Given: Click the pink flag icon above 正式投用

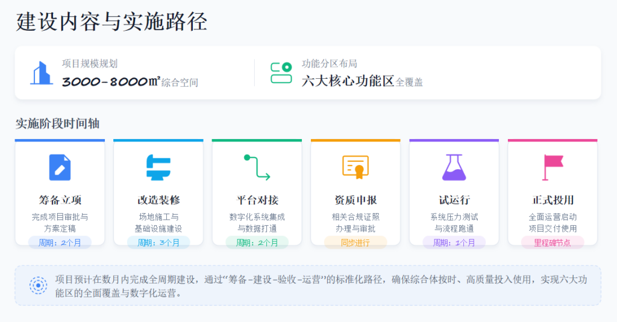Looking at the screenshot, I should (x=552, y=167).
